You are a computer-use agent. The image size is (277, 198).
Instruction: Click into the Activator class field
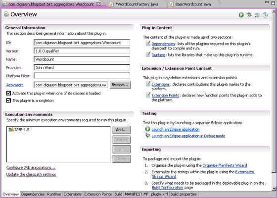pyautogui.click(x=71, y=85)
